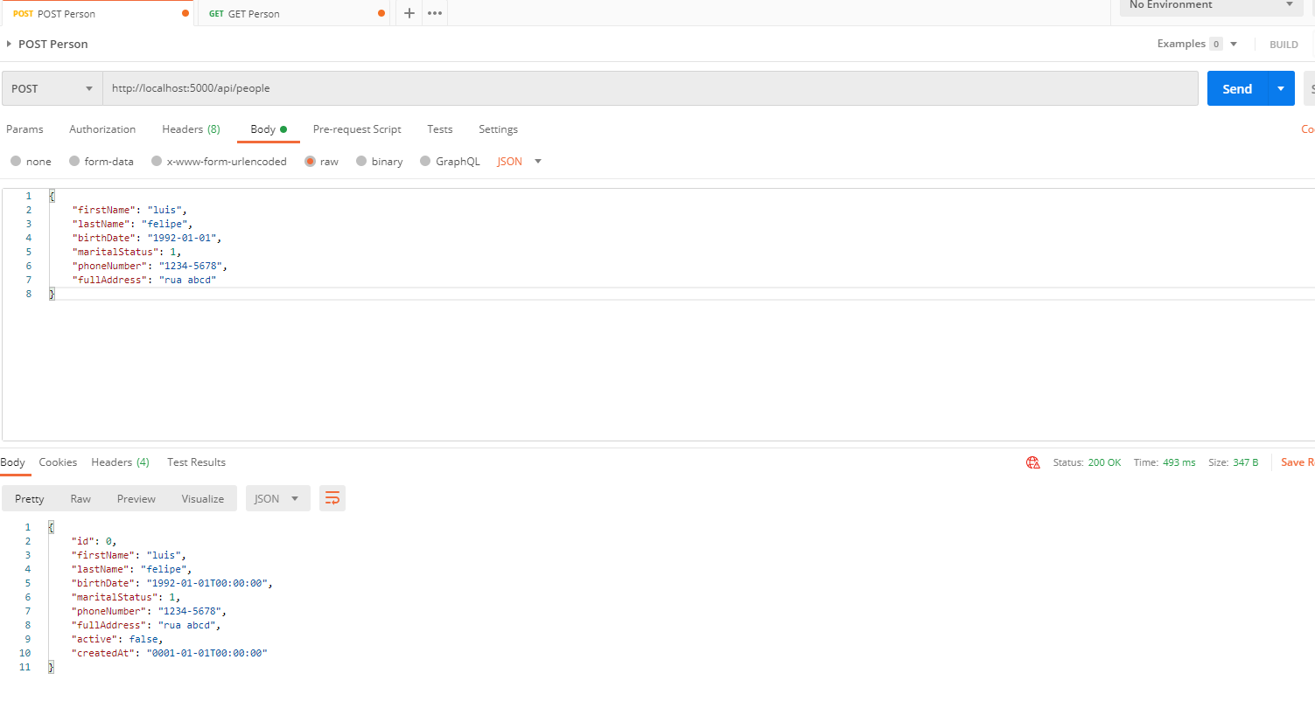Open the No Environment dropdown
1315x708 pixels.
1211,5
